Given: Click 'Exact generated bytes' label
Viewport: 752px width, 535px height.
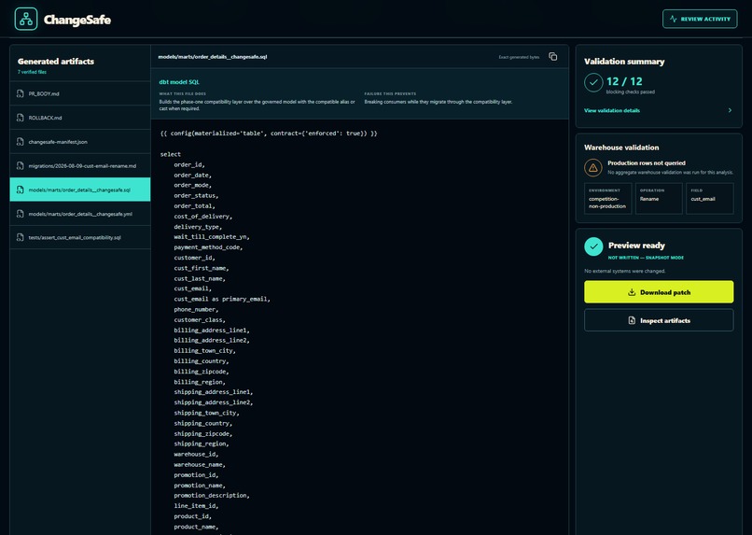Looking at the screenshot, I should [519, 57].
